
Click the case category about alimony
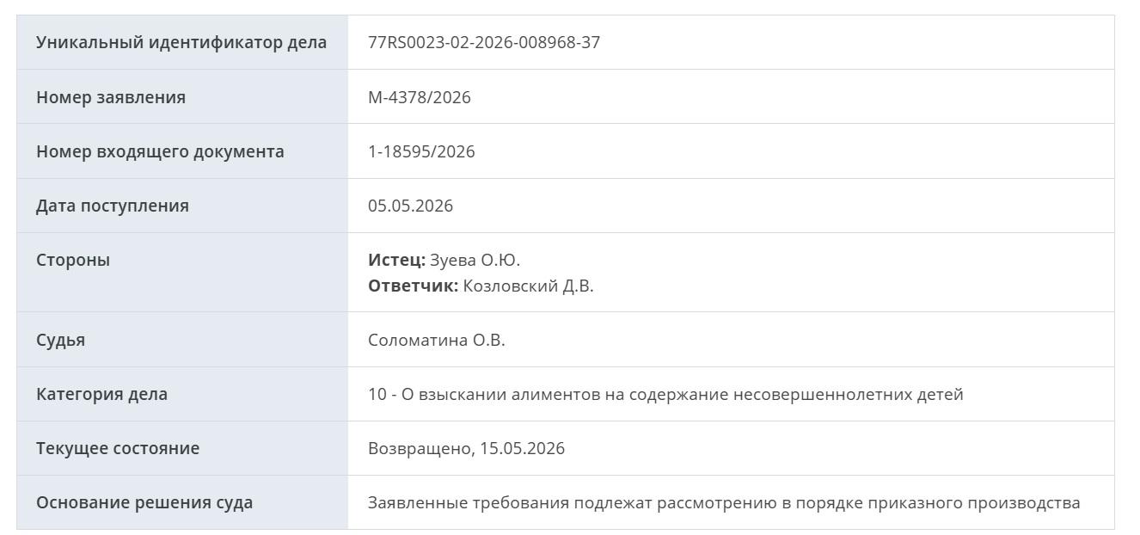click(665, 394)
